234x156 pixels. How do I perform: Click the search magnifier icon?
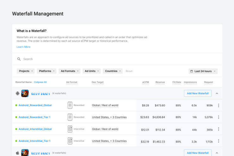coord(19,59)
